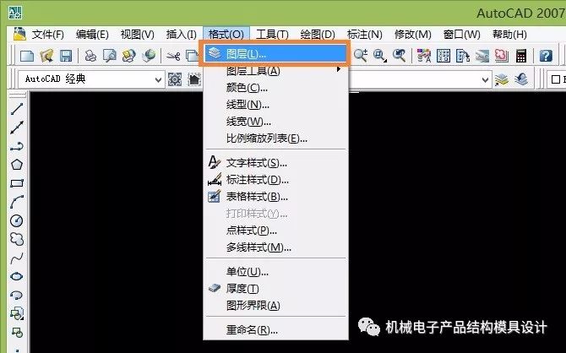The width and height of the screenshot is (566, 353).
Task: Click the Plot Preview toolbar icon
Action: (110, 57)
